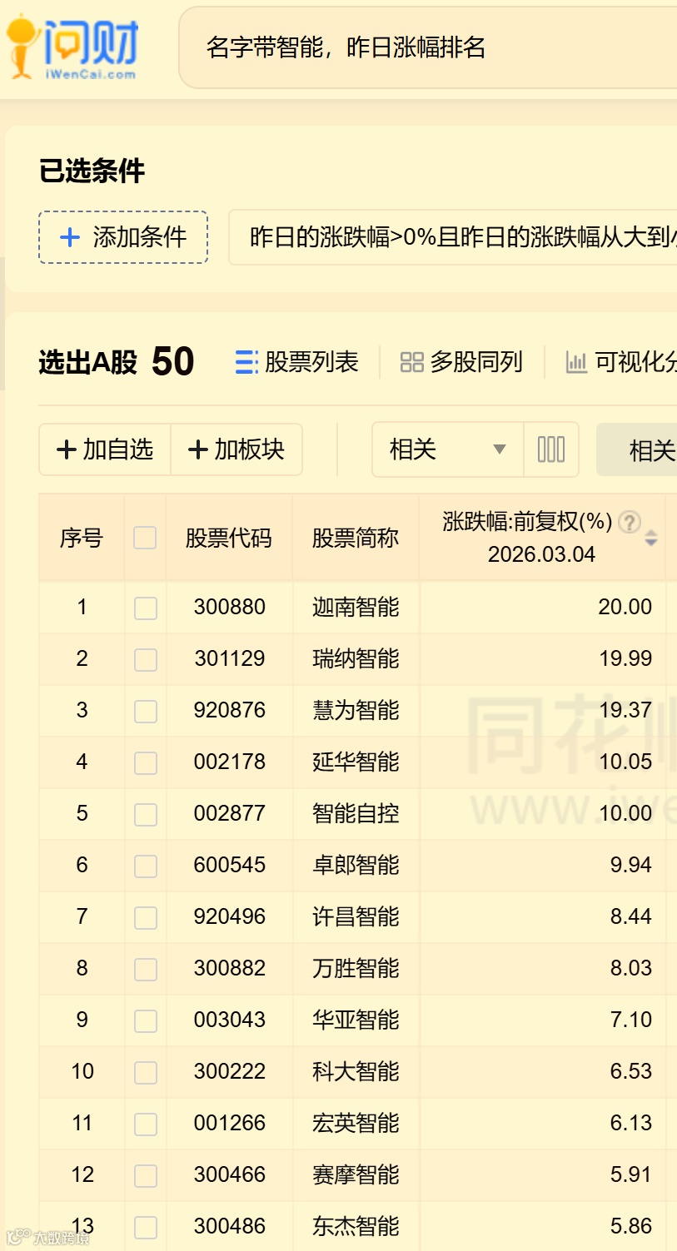Focus the search query input field
The height and width of the screenshot is (1251, 677).
click(x=428, y=47)
